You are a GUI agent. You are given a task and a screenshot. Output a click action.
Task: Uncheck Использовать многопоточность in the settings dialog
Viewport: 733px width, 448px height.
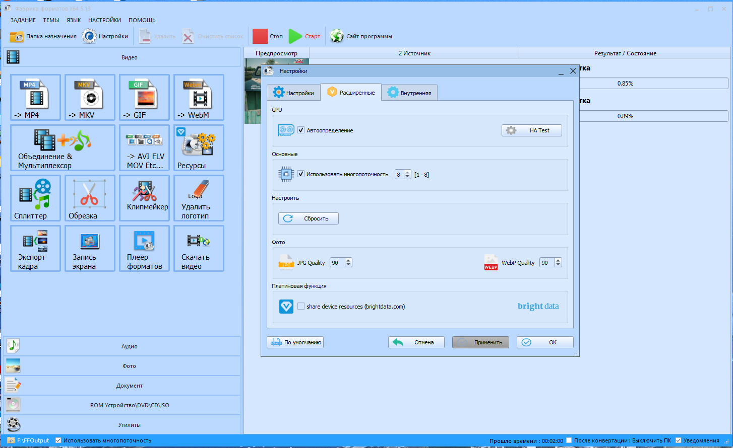(x=301, y=174)
